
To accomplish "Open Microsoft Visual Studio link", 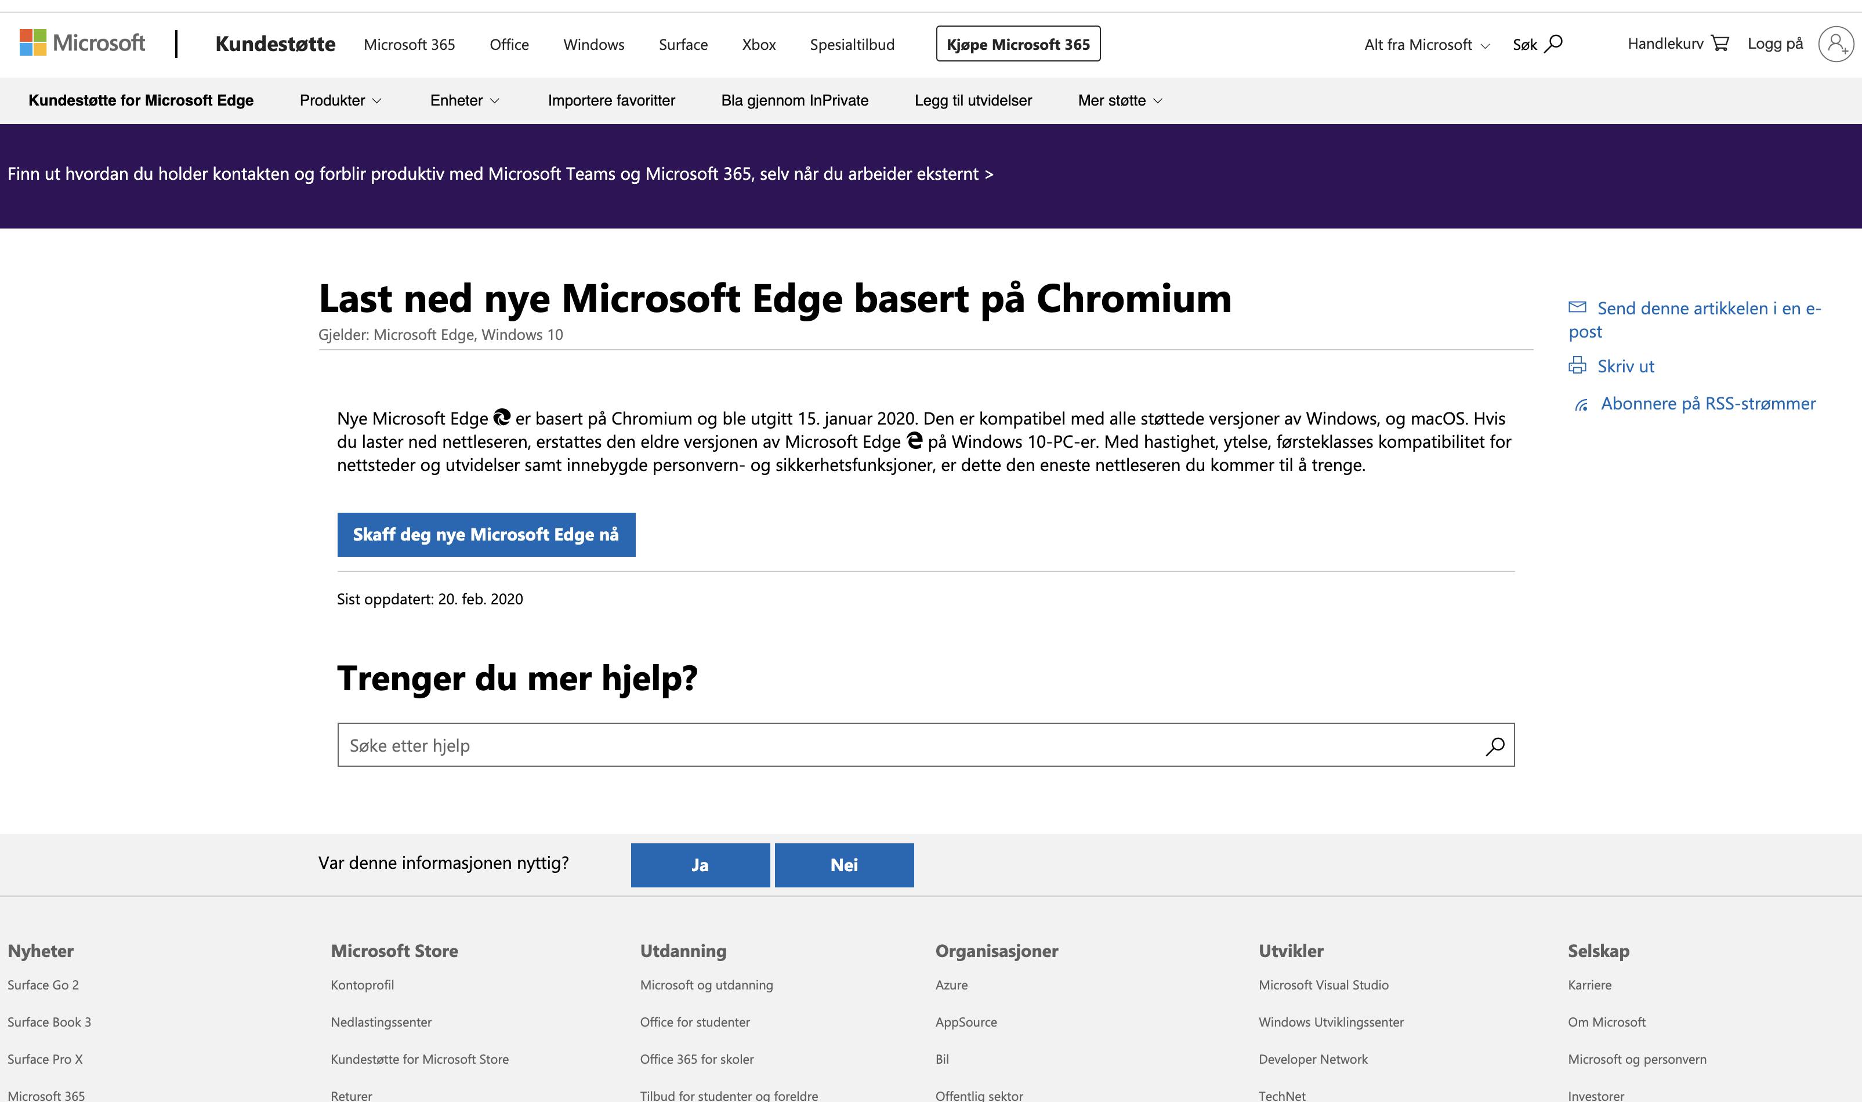I will (x=1323, y=985).
